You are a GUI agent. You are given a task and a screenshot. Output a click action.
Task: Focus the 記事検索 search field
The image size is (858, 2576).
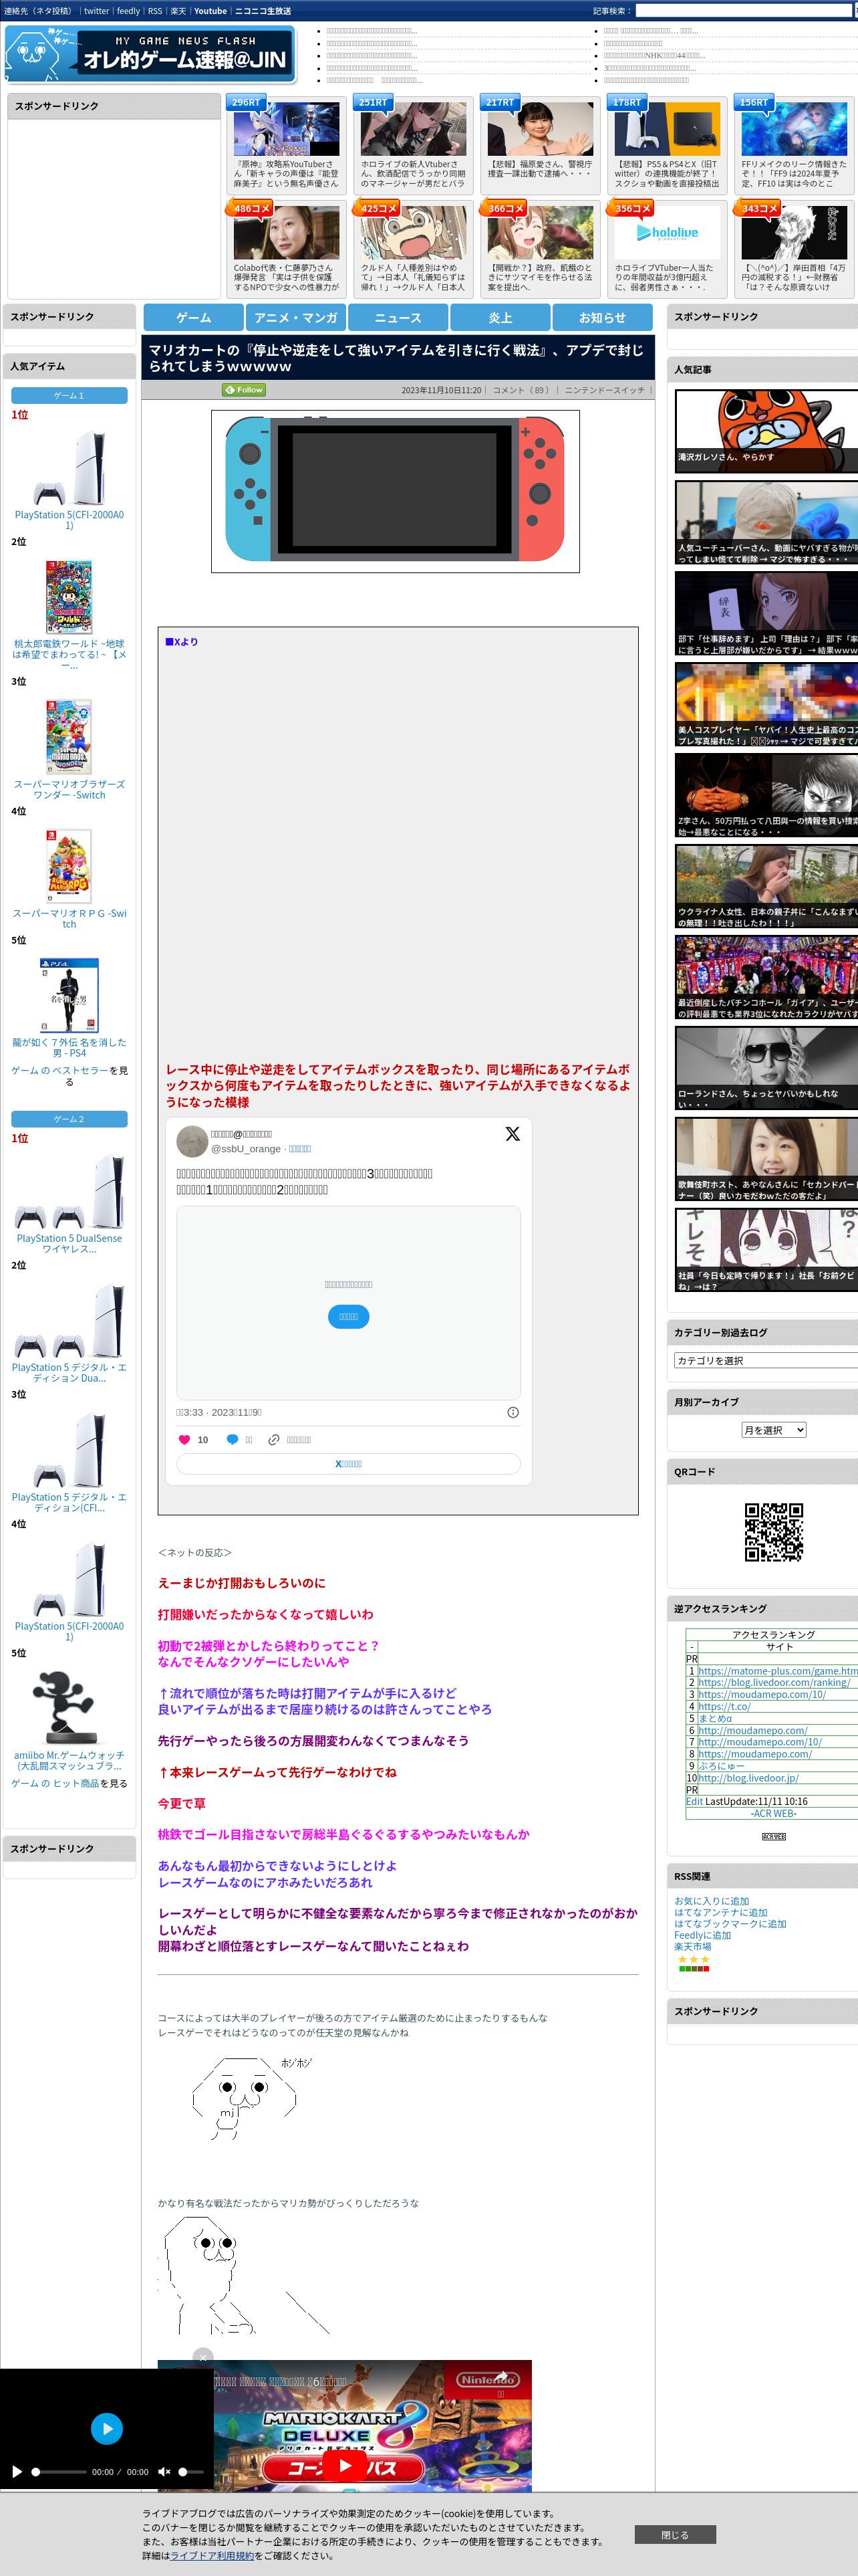[x=745, y=11]
